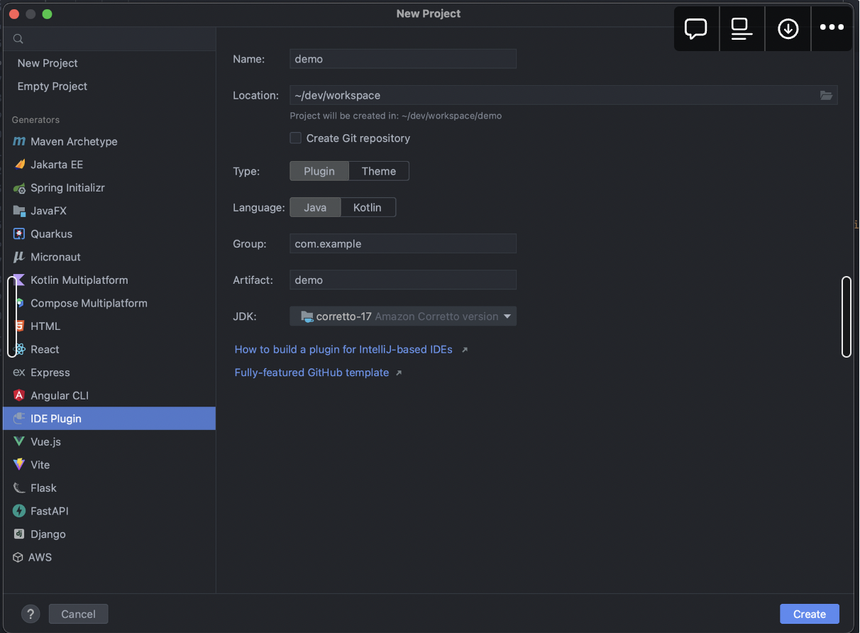The image size is (860, 633).
Task: Open Fully-featured GitHub template link
Action: click(x=312, y=372)
